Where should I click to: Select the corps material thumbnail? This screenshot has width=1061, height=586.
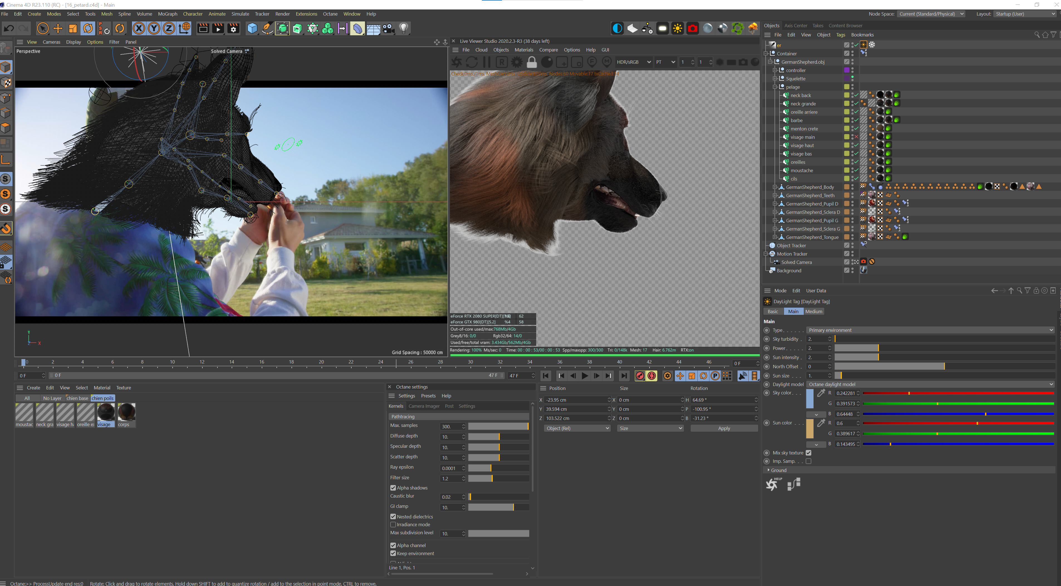coord(126,412)
